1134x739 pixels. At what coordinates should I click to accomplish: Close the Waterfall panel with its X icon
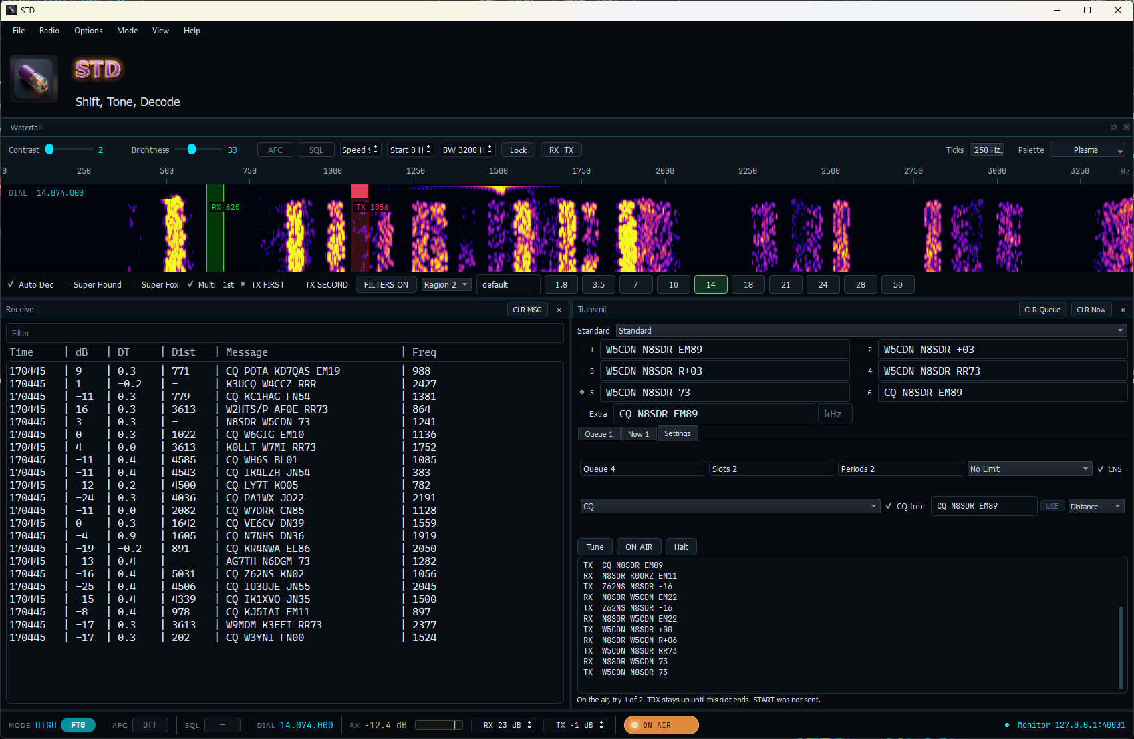tap(1127, 127)
